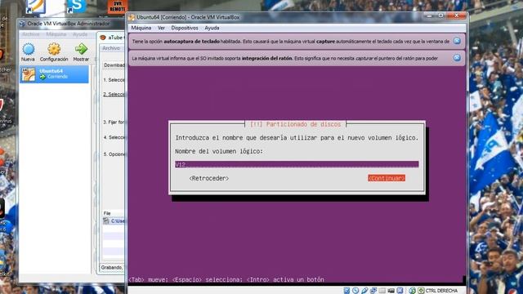Click the network adapters status icon
523x294 pixels.
point(373,291)
